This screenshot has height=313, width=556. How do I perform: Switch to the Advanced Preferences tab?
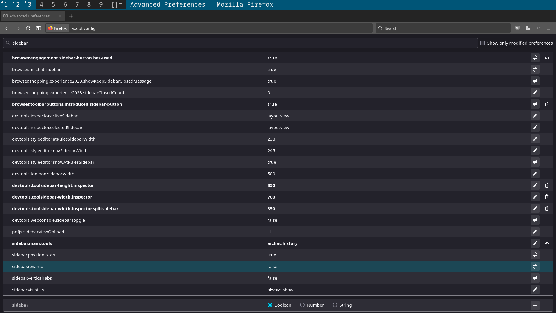tap(29, 16)
